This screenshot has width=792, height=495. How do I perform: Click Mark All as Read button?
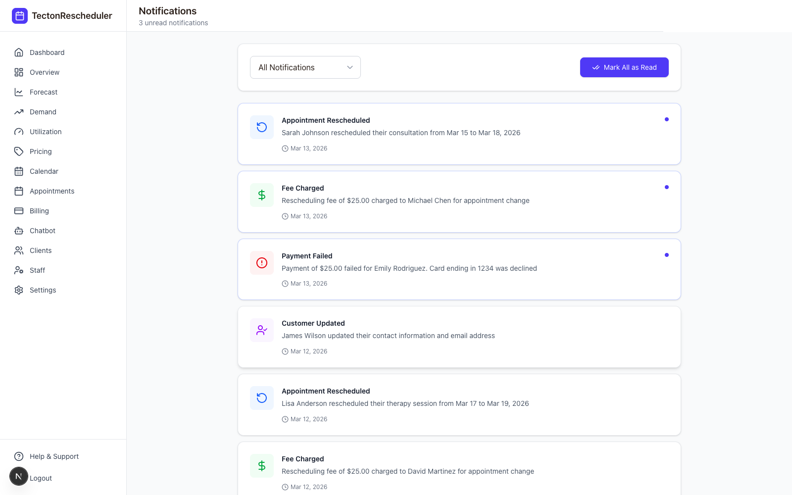click(x=624, y=67)
